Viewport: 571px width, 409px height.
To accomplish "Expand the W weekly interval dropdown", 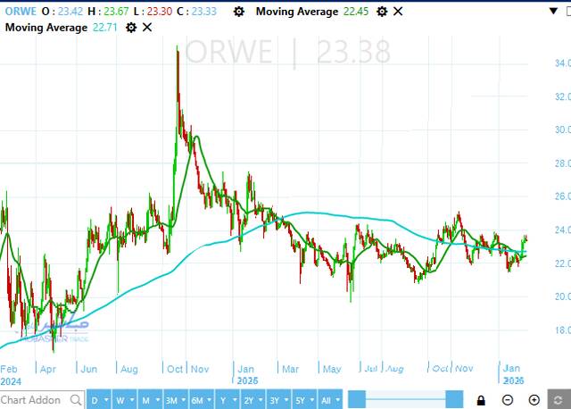I will [x=124, y=399].
